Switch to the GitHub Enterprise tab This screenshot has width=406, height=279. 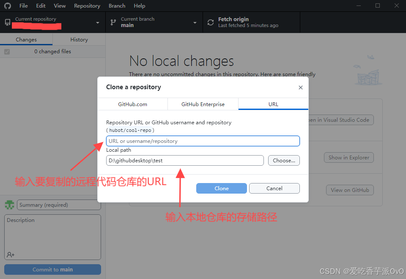click(203, 104)
